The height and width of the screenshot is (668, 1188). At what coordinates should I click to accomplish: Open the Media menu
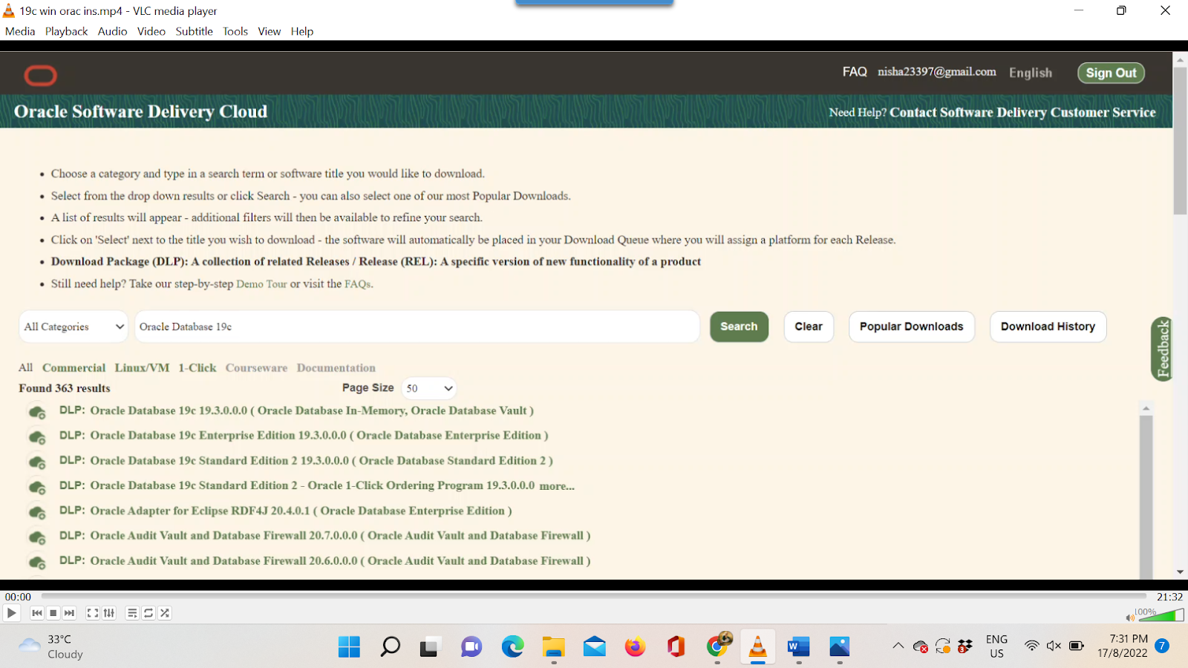coord(20,31)
